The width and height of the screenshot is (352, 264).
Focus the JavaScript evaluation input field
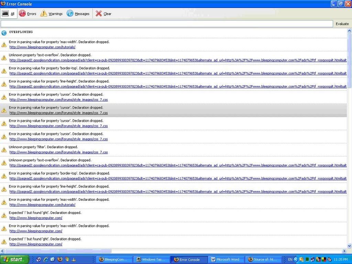point(167,24)
